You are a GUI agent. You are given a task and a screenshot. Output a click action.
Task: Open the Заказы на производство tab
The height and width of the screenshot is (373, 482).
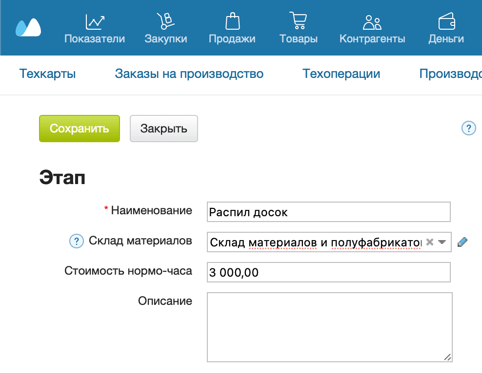(189, 74)
